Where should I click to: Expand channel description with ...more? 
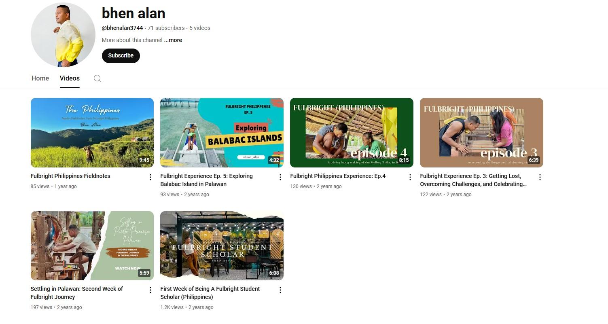point(173,40)
